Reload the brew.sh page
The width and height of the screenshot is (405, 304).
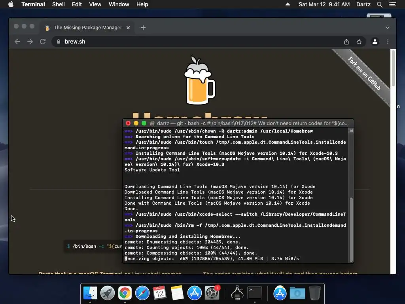(x=43, y=42)
